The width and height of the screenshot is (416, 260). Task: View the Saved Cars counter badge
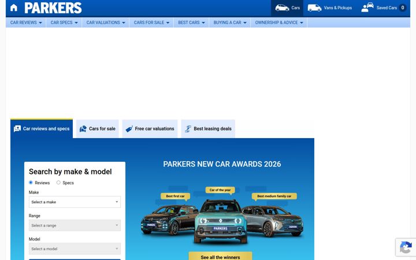point(403,8)
